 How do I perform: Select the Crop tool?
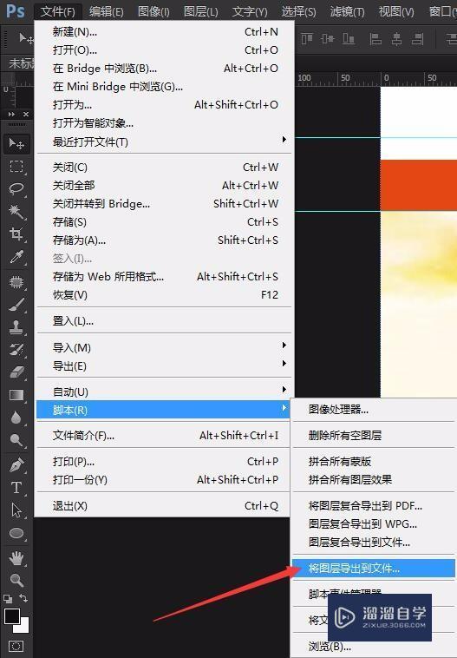pyautogui.click(x=16, y=234)
